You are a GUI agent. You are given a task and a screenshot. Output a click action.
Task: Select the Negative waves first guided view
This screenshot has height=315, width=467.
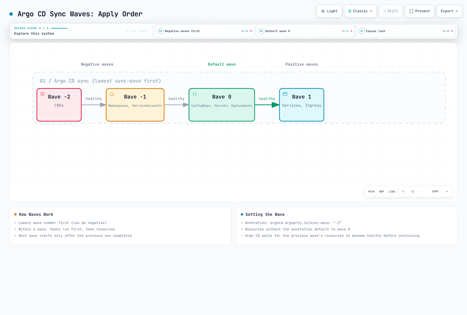pyautogui.click(x=205, y=31)
